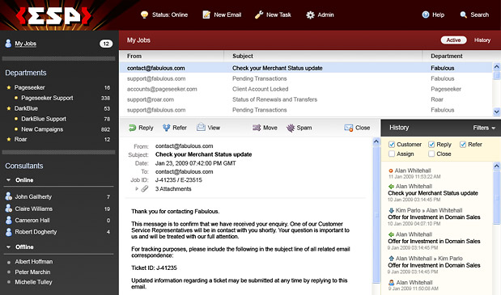
Task: Click the job list scroll-down arrow
Action: click(x=496, y=112)
